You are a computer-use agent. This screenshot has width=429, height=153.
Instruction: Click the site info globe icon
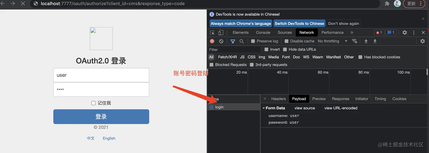tap(36, 4)
